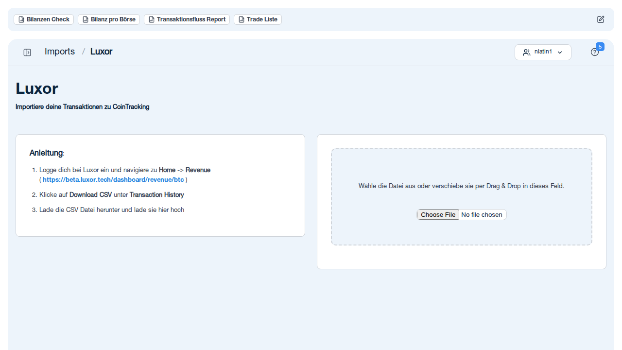This screenshot has width=622, height=350.
Task: Click the edit shortcuts pencil icon
Action: coord(601,19)
